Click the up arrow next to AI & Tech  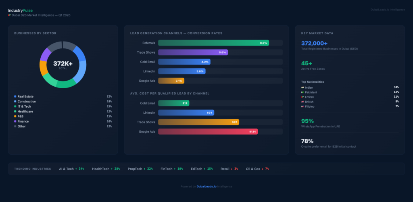click(x=76, y=169)
